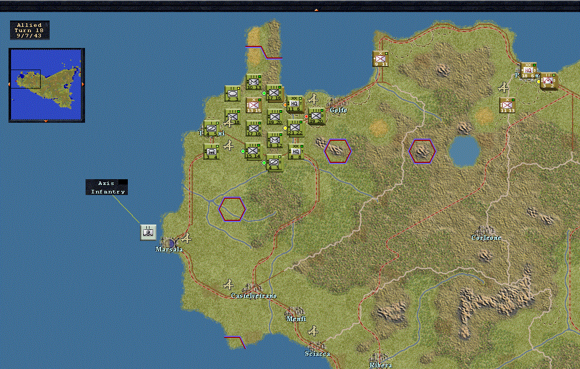Click the Menfi town icon
Viewport: 580px width, 369px height.
pyautogui.click(x=295, y=312)
